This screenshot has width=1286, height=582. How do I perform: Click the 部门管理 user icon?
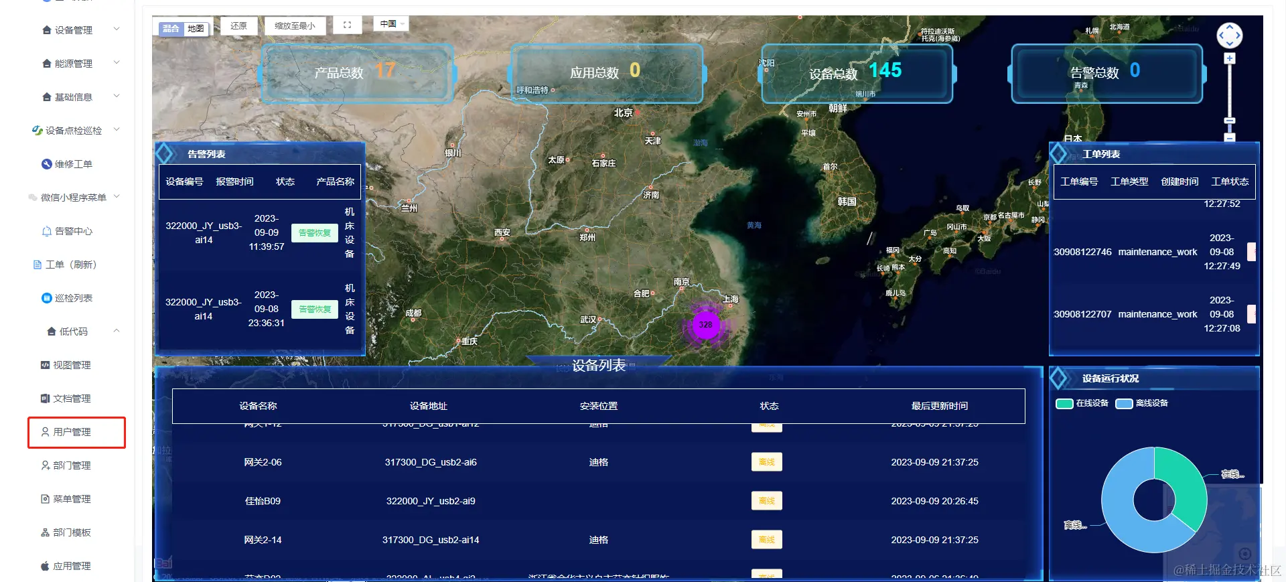coord(45,465)
